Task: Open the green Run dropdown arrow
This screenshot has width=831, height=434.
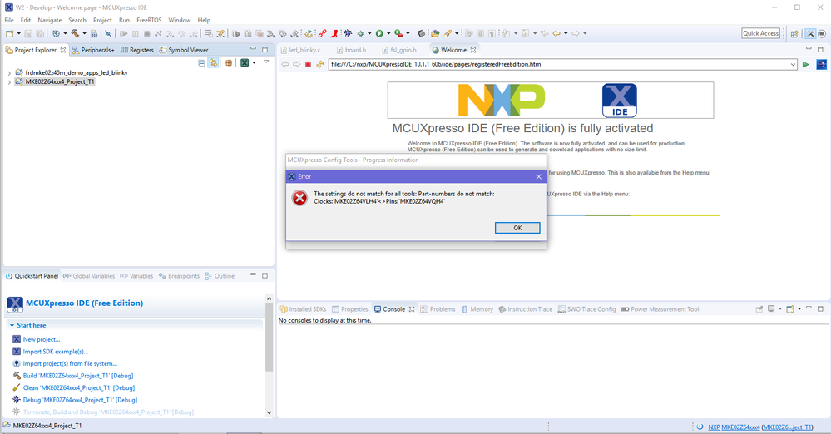Action: (x=388, y=33)
